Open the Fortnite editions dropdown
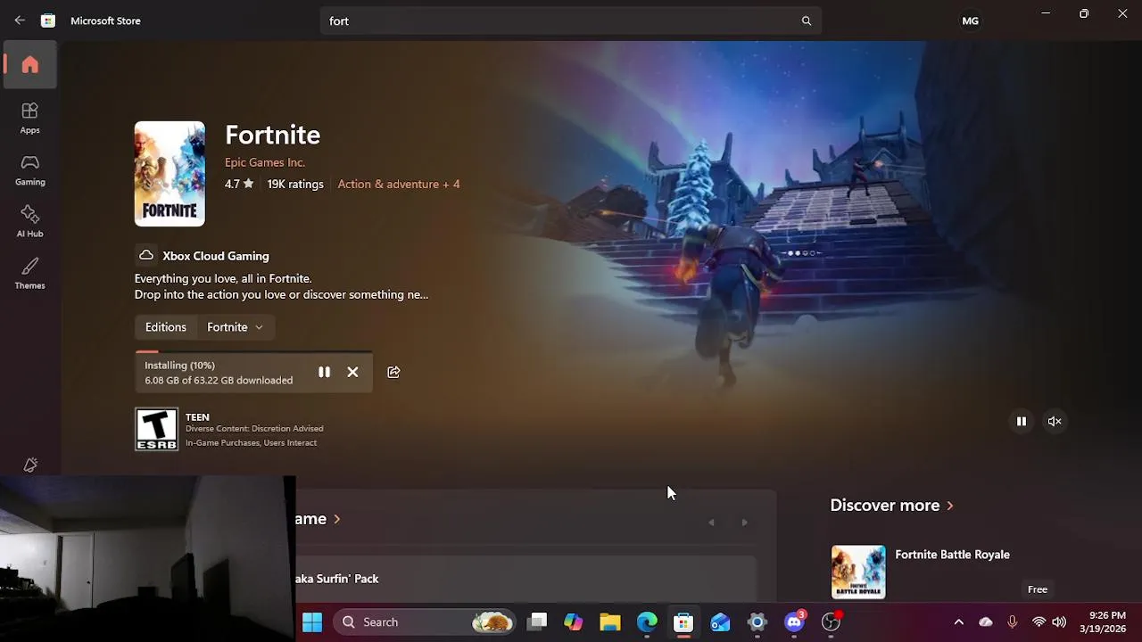This screenshot has height=642, width=1142. click(x=235, y=327)
